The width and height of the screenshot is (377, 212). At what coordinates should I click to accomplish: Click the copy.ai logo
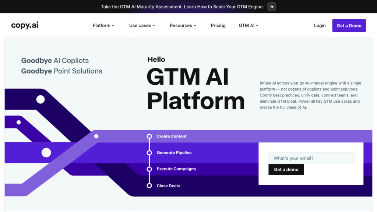(x=25, y=25)
